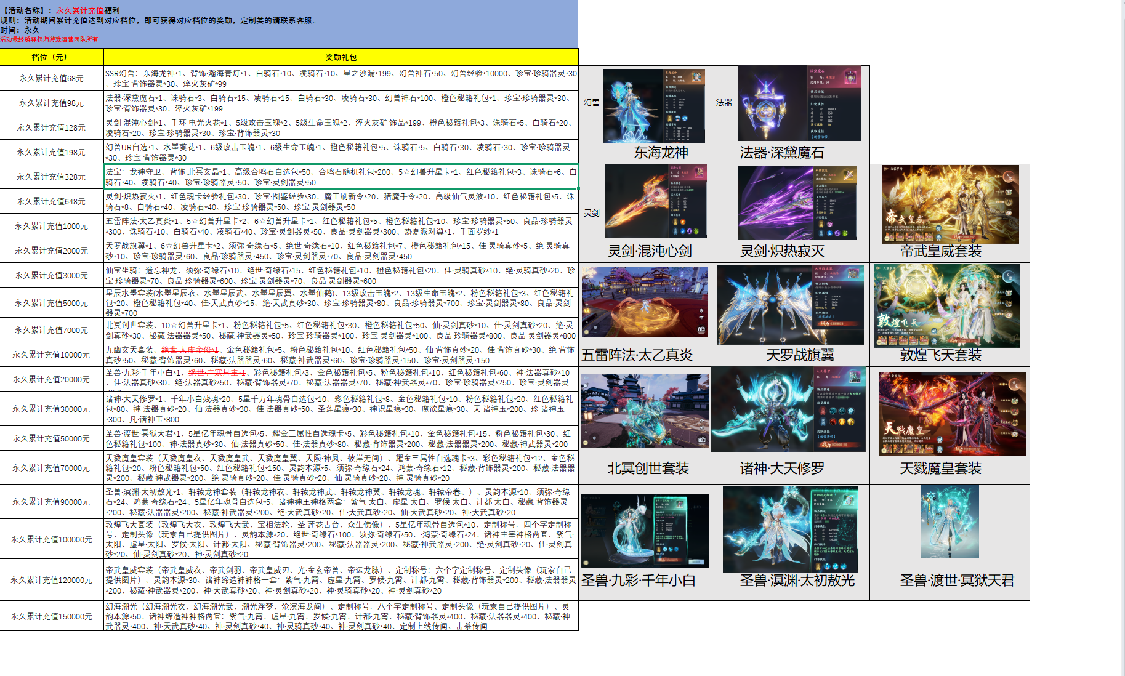Screen dimensions: 1125x676
Task: Click the 奖励礼包 column header cell
Action: [x=341, y=57]
